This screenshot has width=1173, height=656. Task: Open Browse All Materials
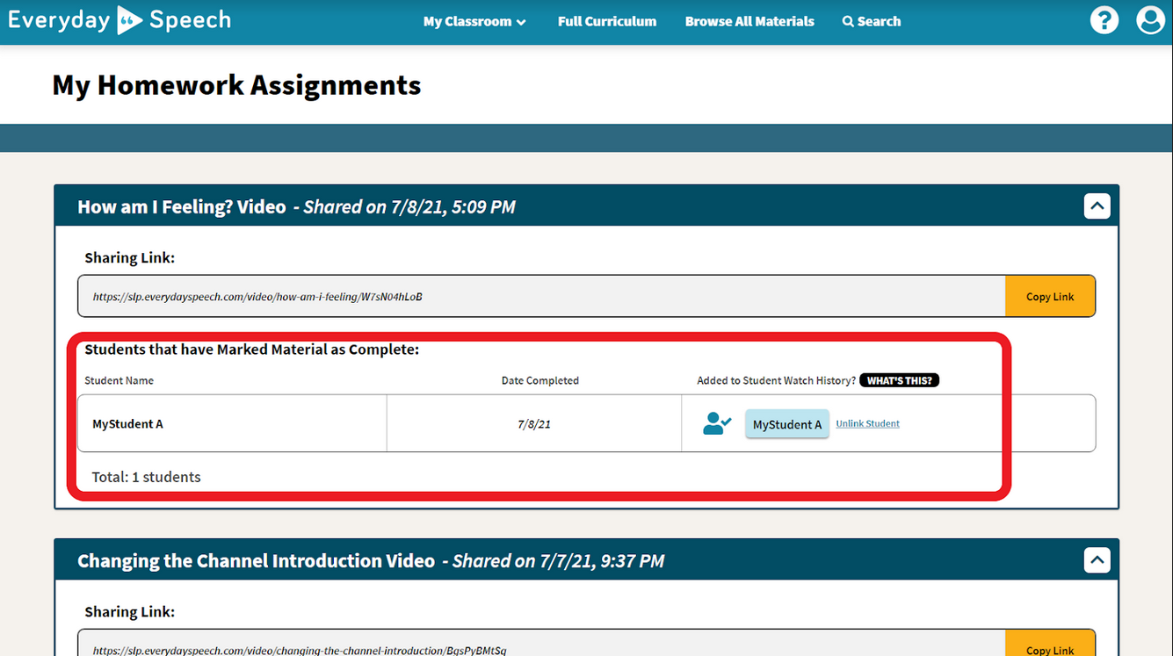click(x=749, y=21)
